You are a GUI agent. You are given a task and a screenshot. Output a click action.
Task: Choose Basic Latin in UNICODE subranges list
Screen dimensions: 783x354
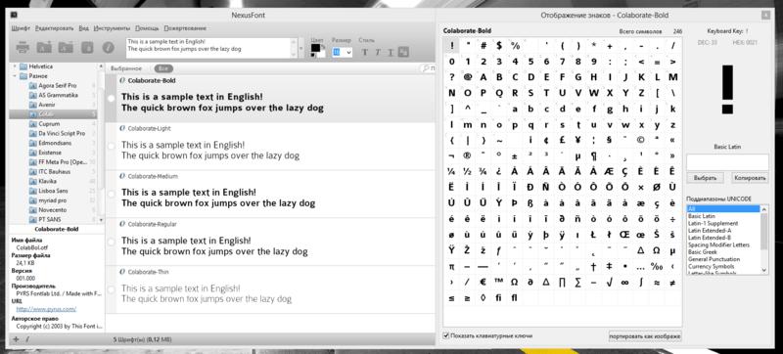point(702,216)
